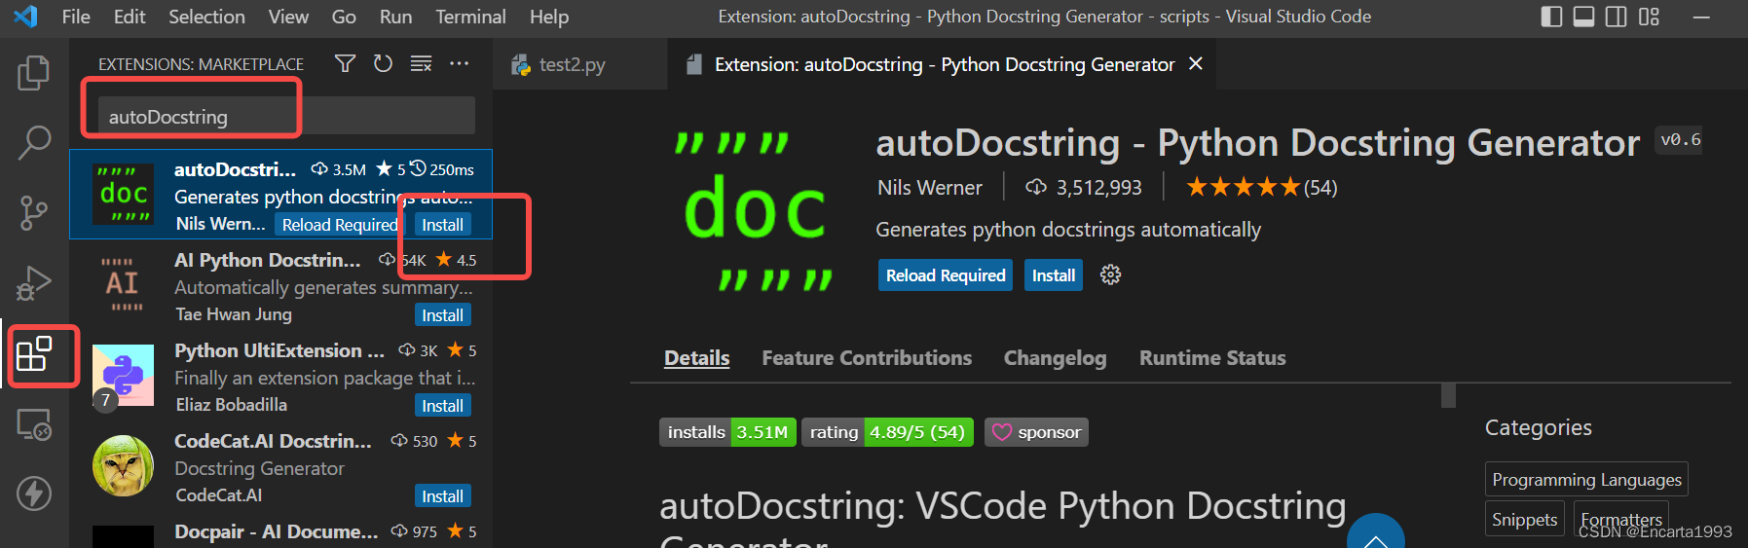The width and height of the screenshot is (1748, 548).
Task: Toggle the bottom panel layout icon
Action: click(1584, 17)
